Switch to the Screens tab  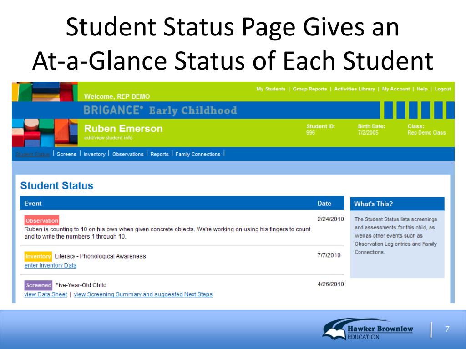pos(66,155)
